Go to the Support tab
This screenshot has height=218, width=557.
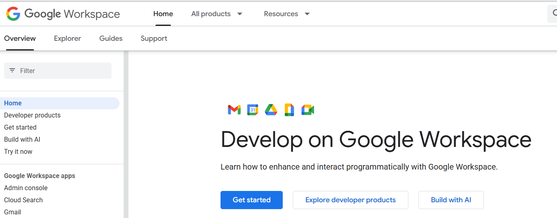(154, 38)
